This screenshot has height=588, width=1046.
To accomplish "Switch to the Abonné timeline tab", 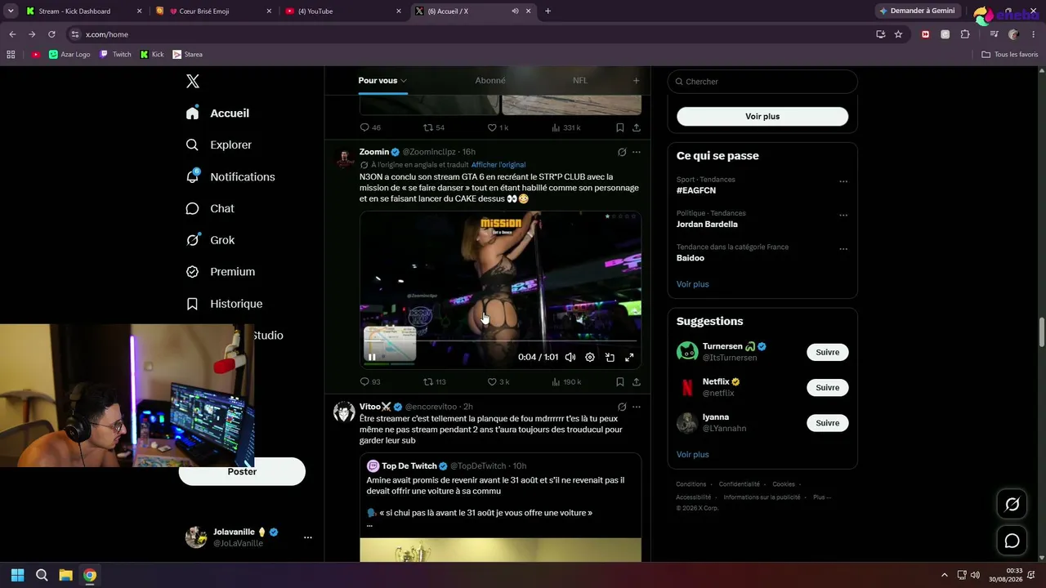I will (x=490, y=81).
